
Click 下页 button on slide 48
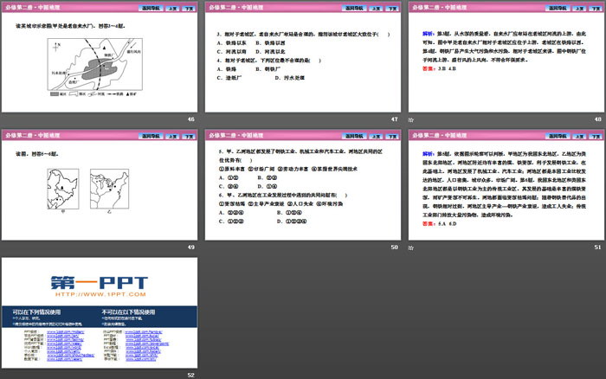pyautogui.click(x=596, y=9)
